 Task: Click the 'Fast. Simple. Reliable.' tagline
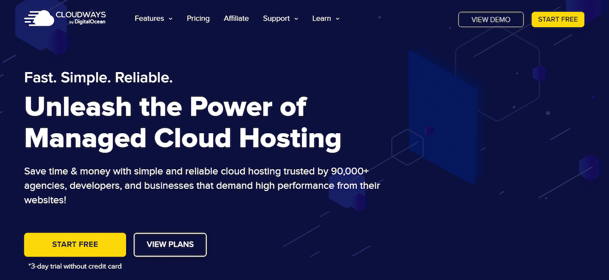[x=98, y=78]
